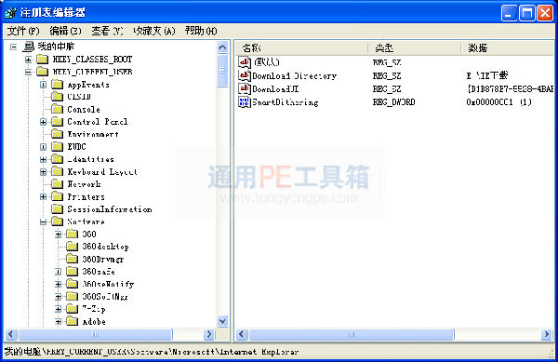
Task: Expand the Printers key
Action: pyautogui.click(x=43, y=197)
